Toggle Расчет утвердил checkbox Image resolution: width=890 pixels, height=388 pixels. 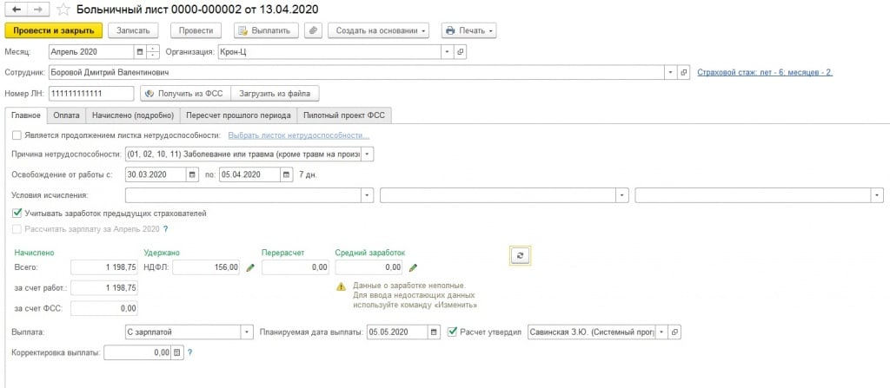pyautogui.click(x=452, y=332)
